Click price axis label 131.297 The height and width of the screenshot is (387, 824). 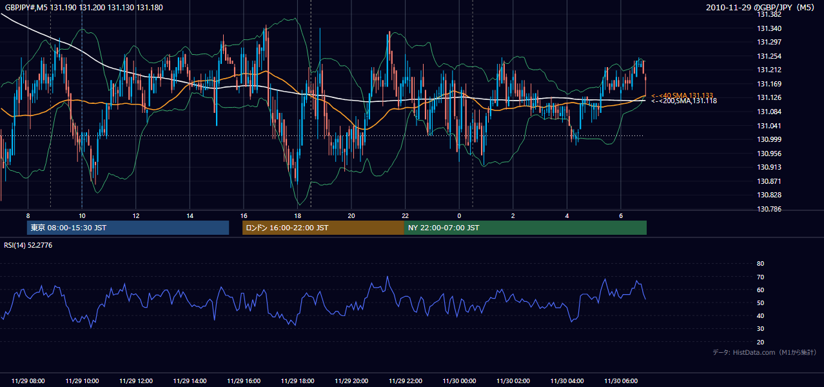coord(769,42)
